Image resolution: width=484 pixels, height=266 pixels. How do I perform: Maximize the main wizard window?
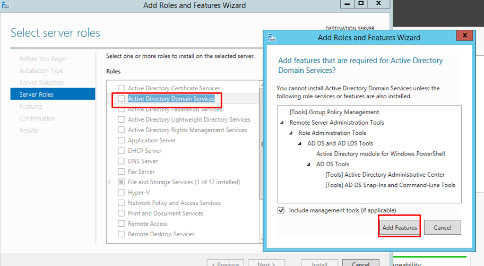[x=361, y=4]
